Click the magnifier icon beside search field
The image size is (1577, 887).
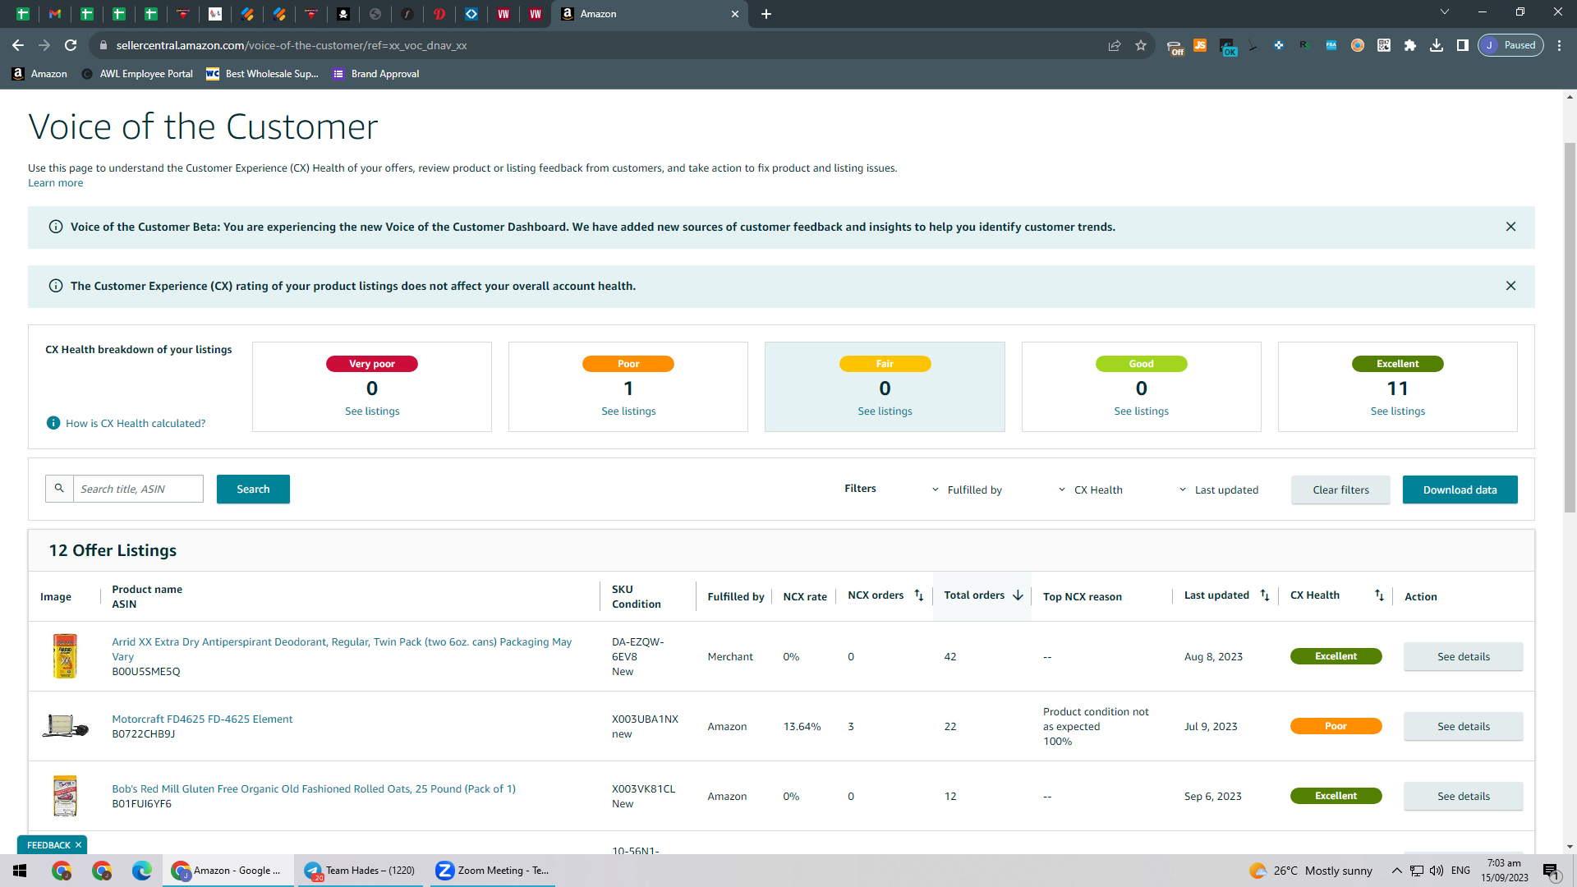pos(59,489)
